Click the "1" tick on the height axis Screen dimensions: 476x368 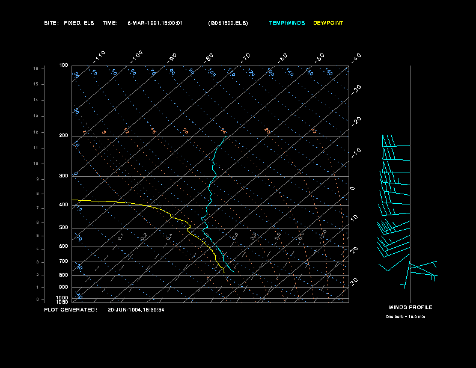click(37, 287)
